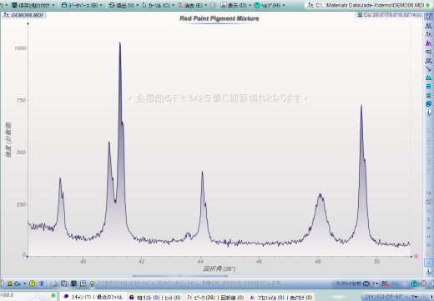Click the pink filled peak profile icon

[x=428, y=43]
